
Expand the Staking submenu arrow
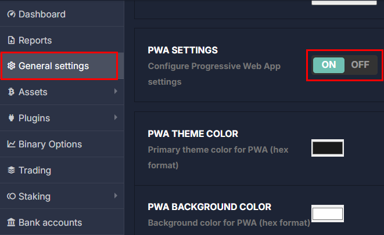(116, 196)
